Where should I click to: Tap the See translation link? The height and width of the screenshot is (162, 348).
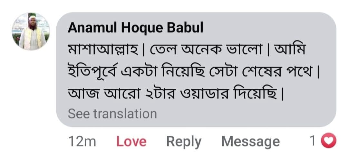pyautogui.click(x=112, y=114)
